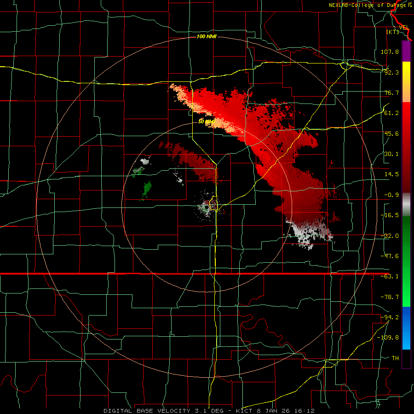Click the [KT] units label
Image resolution: width=414 pixels, height=414 pixels.
pos(393,32)
